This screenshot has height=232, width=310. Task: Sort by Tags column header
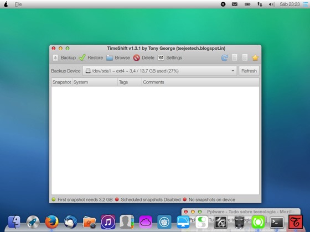pos(130,82)
